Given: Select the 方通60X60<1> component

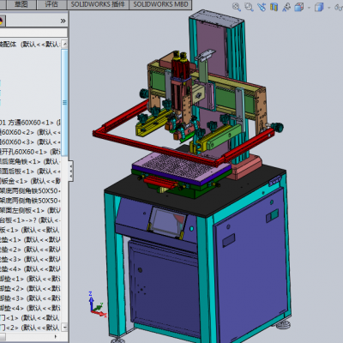Looking at the screenshot, I should click(x=30, y=123).
